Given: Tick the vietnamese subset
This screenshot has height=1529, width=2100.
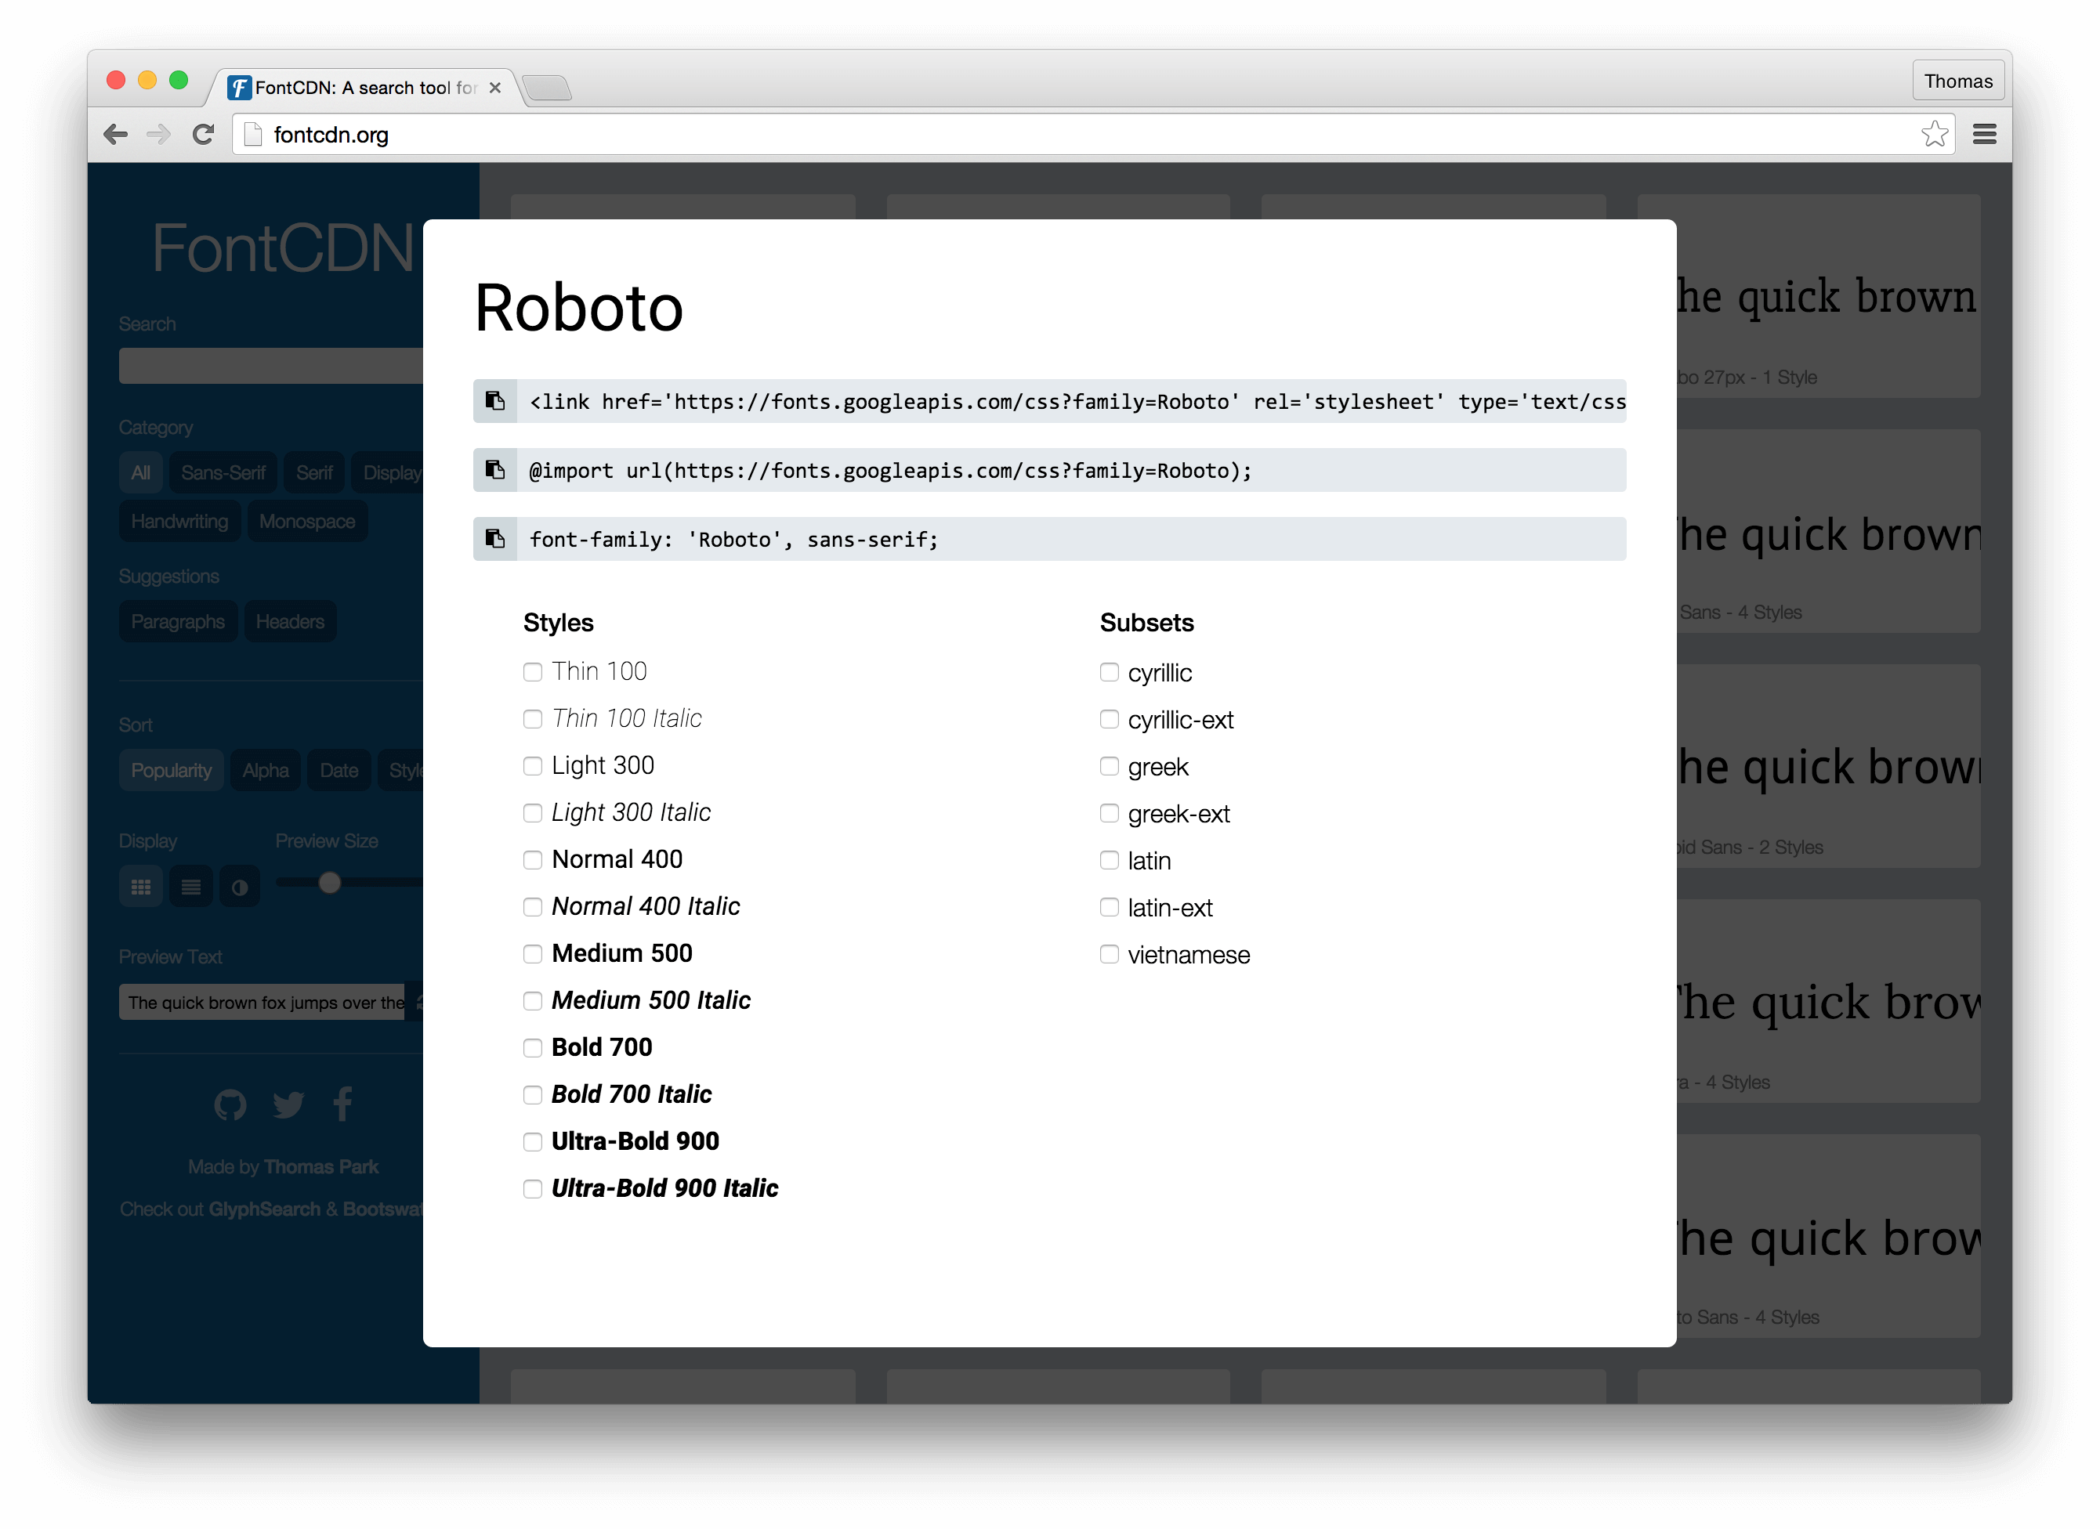Looking at the screenshot, I should (x=1110, y=954).
